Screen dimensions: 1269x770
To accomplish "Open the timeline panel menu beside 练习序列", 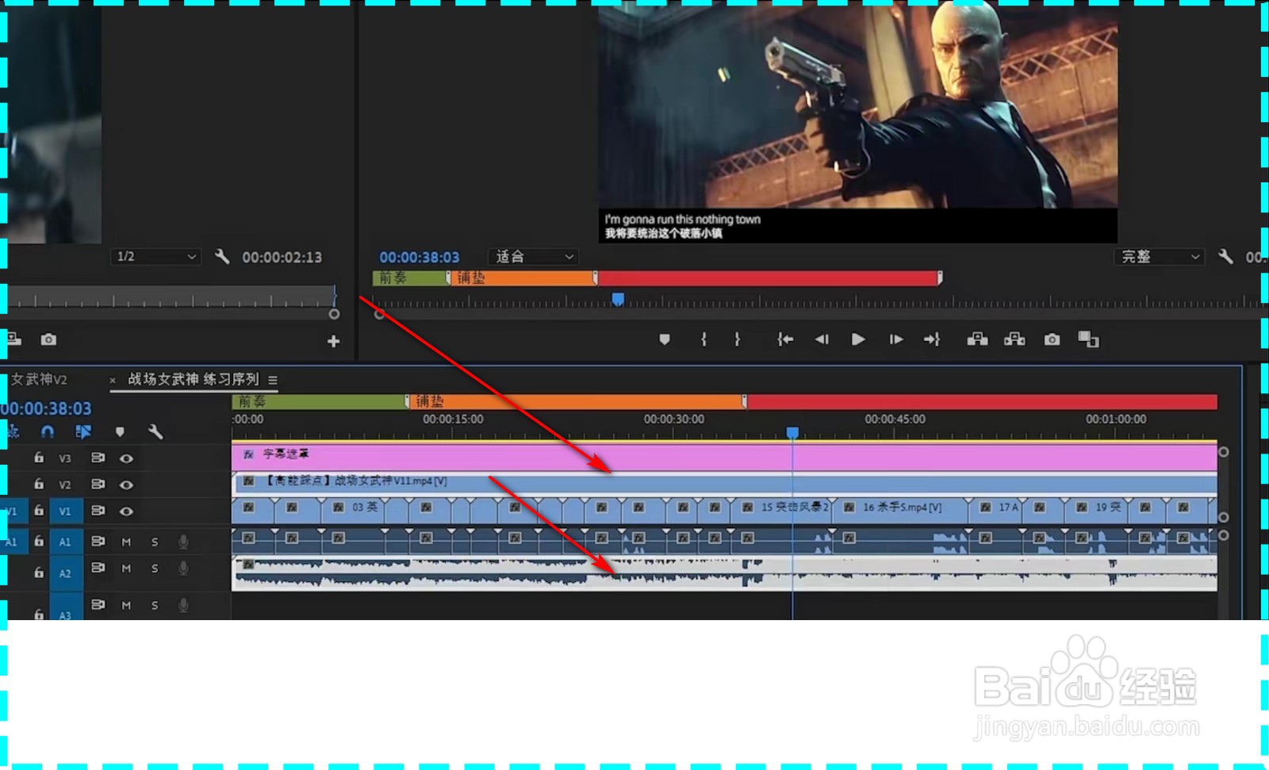I will pos(273,380).
